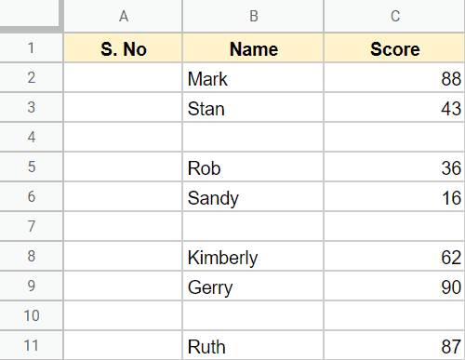Image resolution: width=465 pixels, height=360 pixels.
Task: Click the cell containing Sandy
Action: point(253,196)
